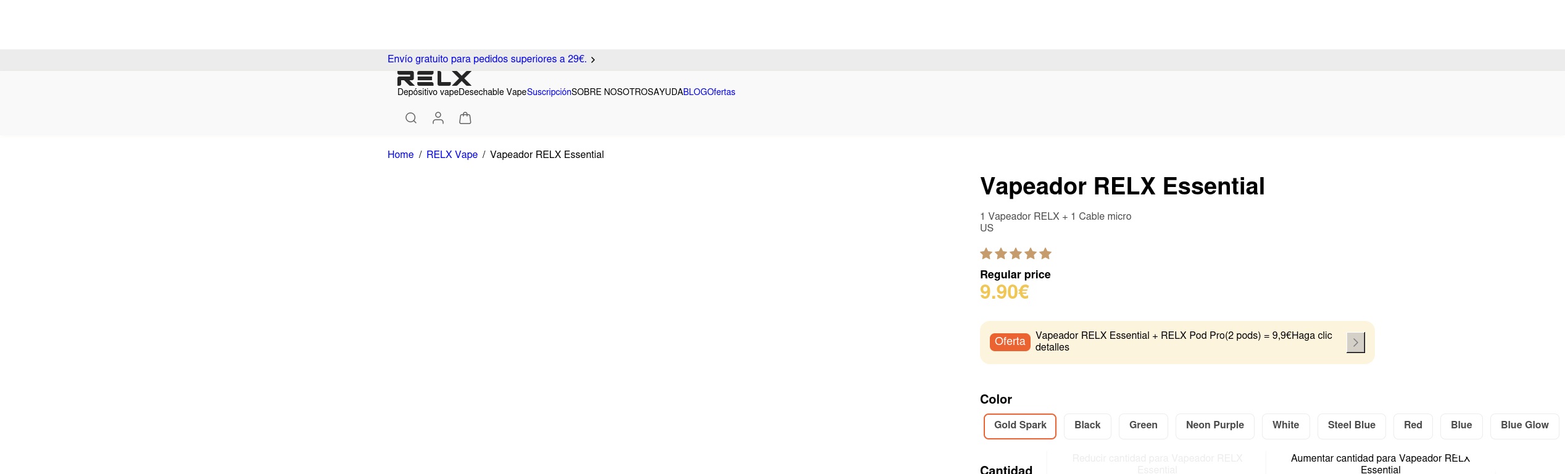Open the RELX Vape breadcrumb link
Viewport: 1565px width, 474px height.
(452, 155)
